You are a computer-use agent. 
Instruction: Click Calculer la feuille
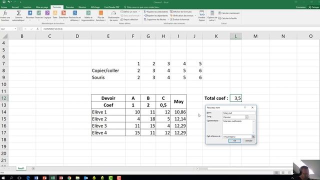(x=227, y=18)
